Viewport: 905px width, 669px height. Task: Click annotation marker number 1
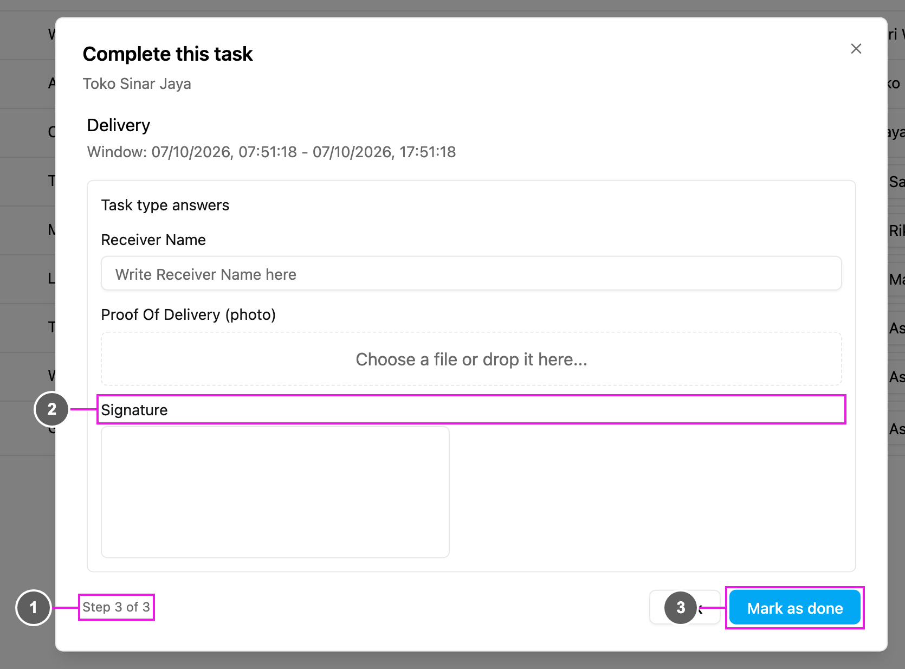click(x=34, y=607)
